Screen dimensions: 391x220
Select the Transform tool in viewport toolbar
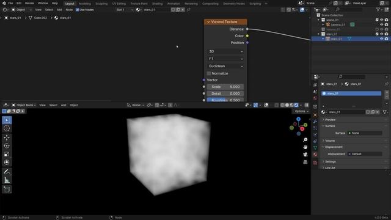7,163
